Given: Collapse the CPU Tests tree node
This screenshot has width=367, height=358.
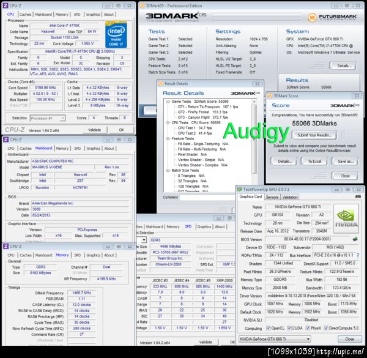Looking at the screenshot, I should [168, 122].
